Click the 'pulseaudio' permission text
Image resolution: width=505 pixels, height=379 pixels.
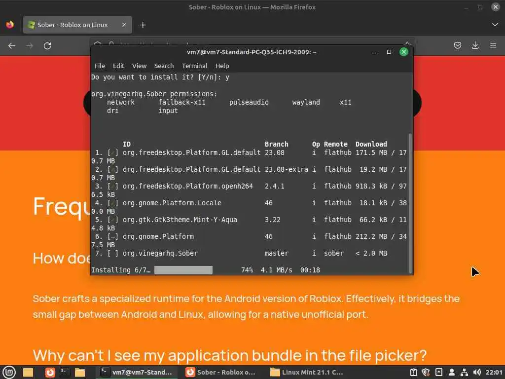pyautogui.click(x=249, y=102)
